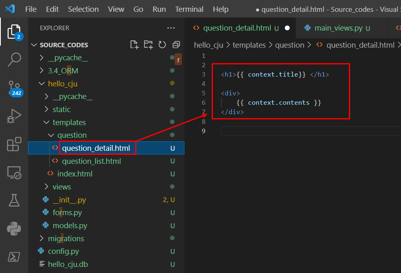The height and width of the screenshot is (273, 401).
Task: Click unsaved dot on question_detail.html tab
Action: [287, 28]
